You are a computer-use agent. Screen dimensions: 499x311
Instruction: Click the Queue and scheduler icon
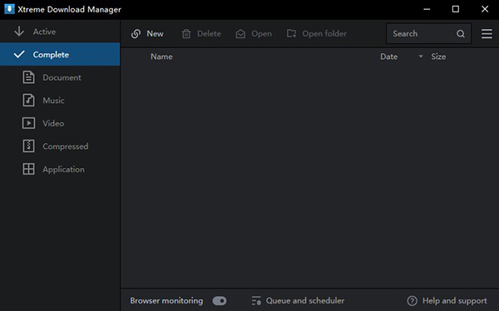point(256,300)
